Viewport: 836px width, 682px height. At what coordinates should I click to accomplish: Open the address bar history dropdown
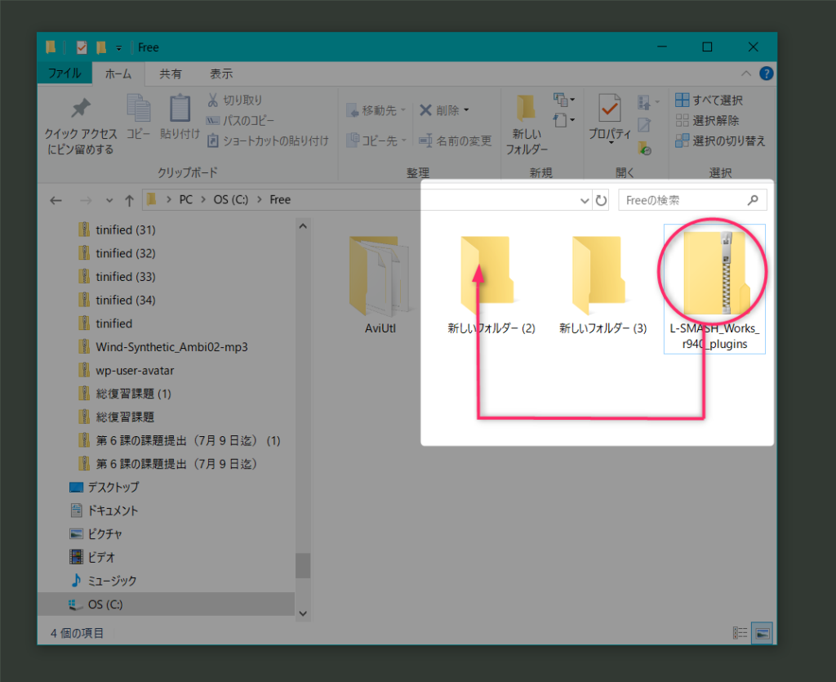pos(585,200)
